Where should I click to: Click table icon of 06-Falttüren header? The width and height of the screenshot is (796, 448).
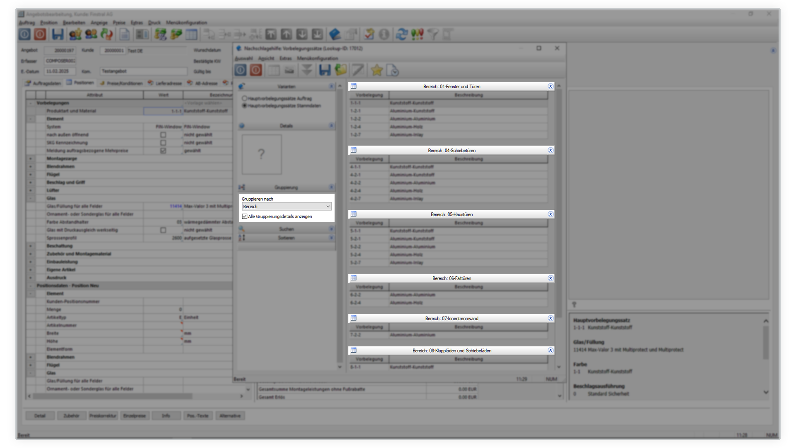(x=354, y=278)
